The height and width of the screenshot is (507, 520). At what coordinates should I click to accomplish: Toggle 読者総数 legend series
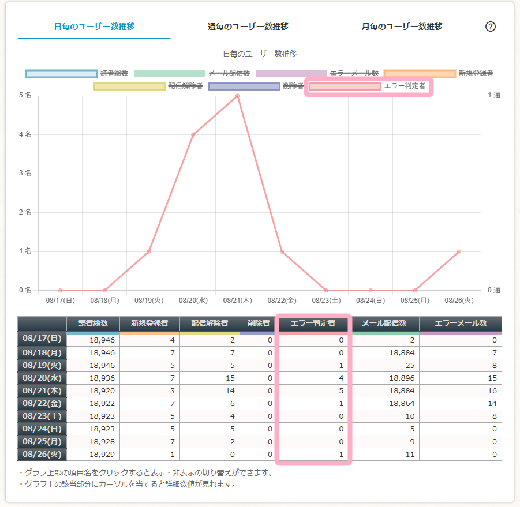pyautogui.click(x=77, y=73)
